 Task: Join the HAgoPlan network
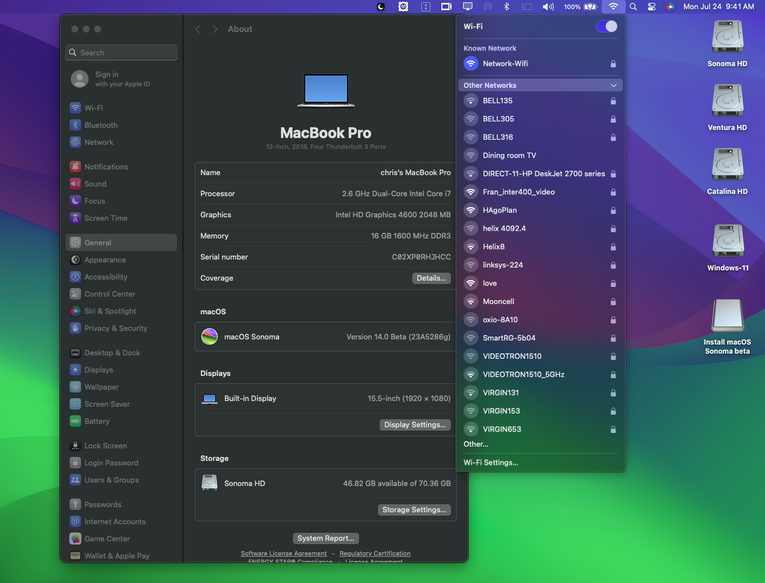click(x=540, y=210)
